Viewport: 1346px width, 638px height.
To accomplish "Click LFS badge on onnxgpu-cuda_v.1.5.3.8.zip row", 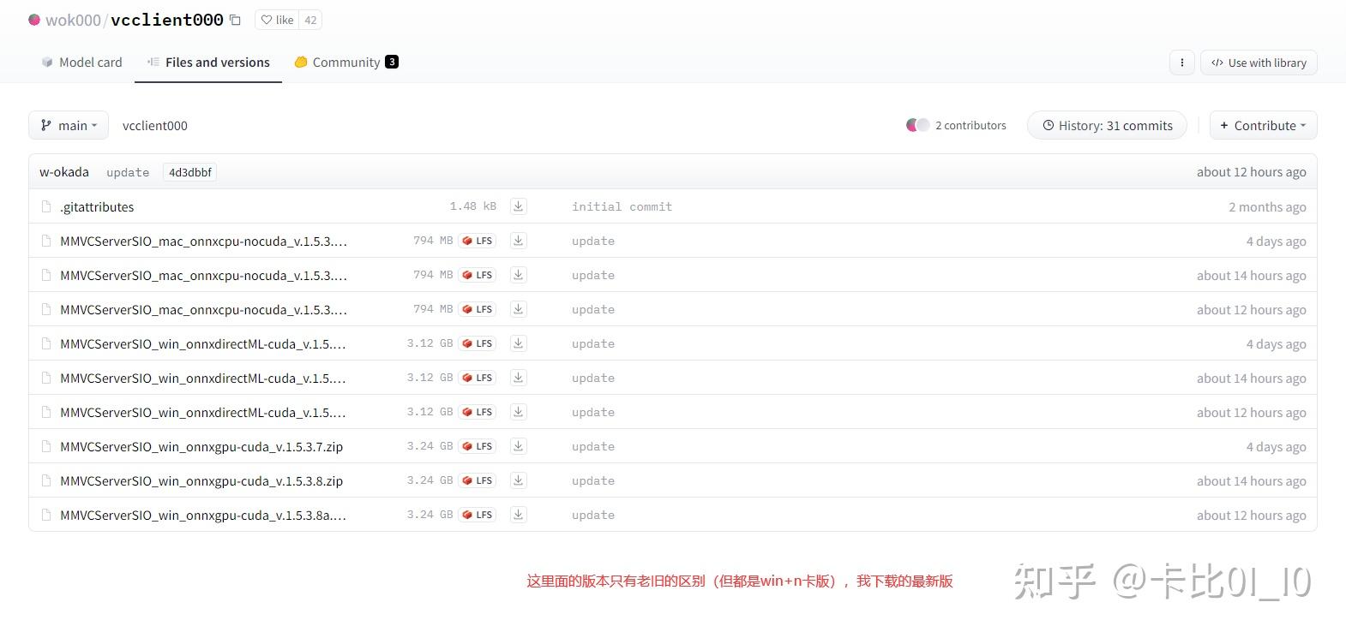I will click(x=477, y=480).
